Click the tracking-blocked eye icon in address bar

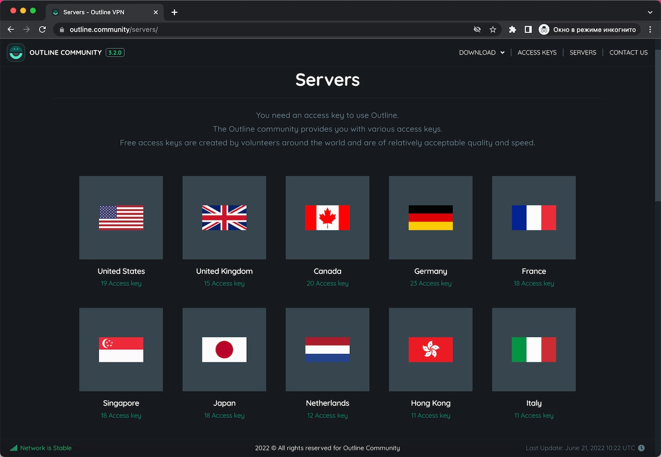(x=477, y=29)
